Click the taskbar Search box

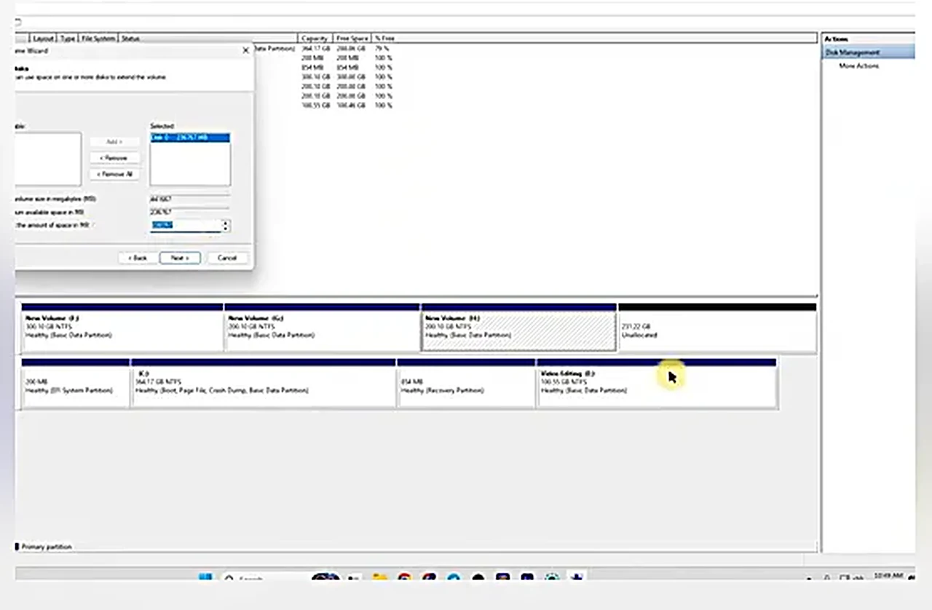tap(262, 578)
